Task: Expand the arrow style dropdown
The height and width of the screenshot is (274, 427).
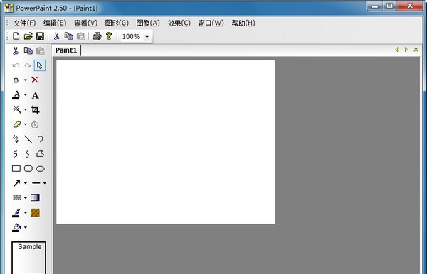Action: [x=26, y=183]
